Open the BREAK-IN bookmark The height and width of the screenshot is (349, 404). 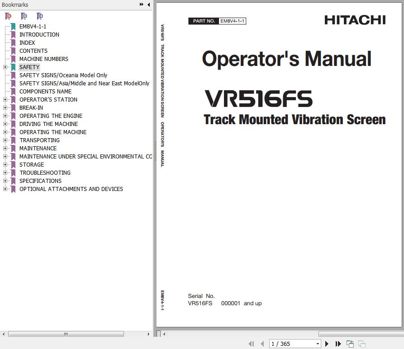[x=31, y=108]
